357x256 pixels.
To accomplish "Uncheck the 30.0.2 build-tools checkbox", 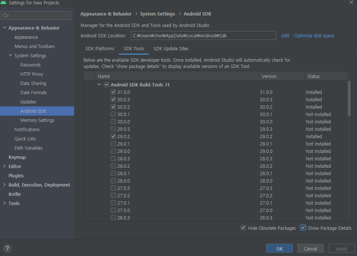I will coord(113,107).
